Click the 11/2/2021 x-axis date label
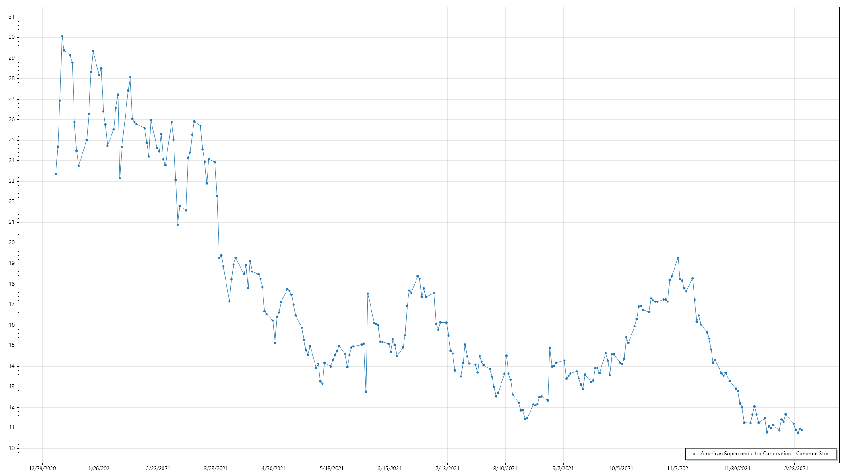 point(679,469)
